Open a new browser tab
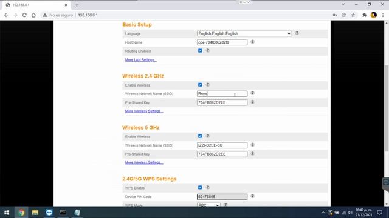The image size is (389, 218). click(x=77, y=5)
